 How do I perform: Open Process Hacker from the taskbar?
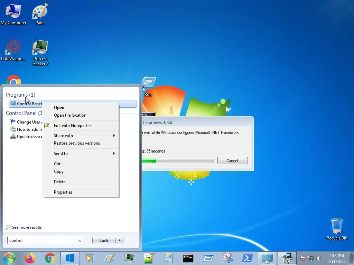click(x=129, y=258)
